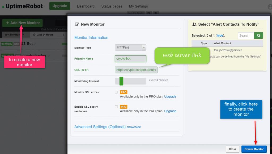272x154 pixels.
Task: Click the Add New Monitor button
Action: 22,23
